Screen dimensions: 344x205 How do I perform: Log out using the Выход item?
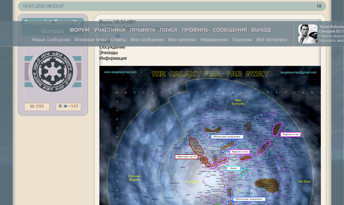coord(261,30)
